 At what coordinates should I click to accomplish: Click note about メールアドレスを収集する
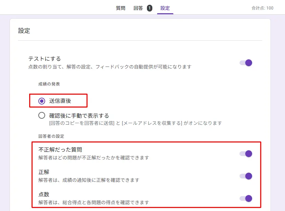135,123
